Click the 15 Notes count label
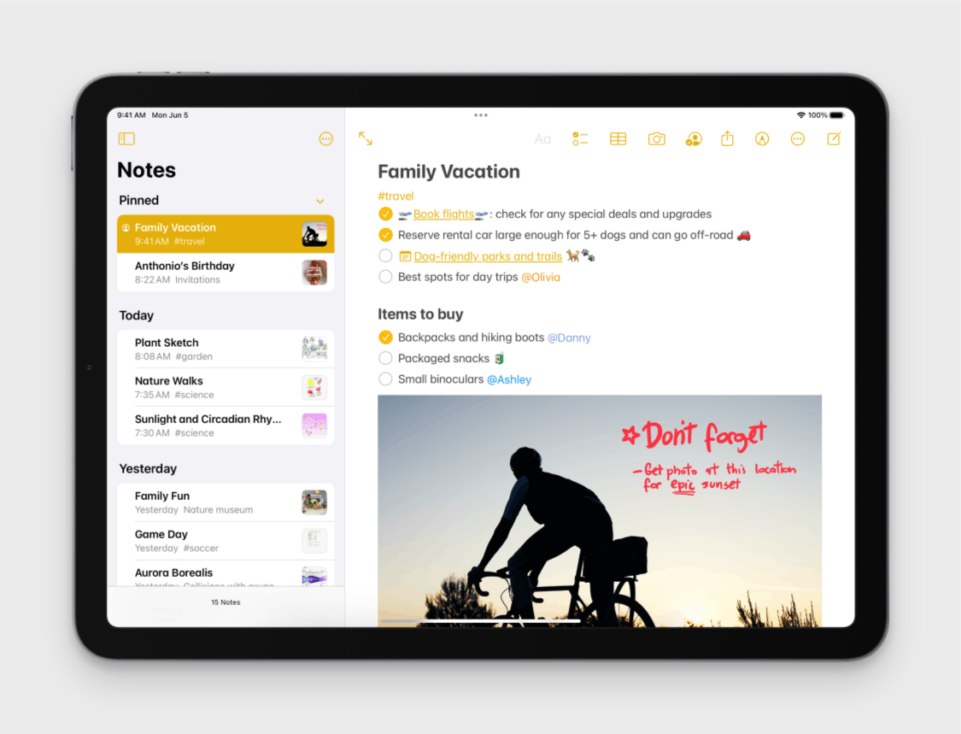961x734 pixels. pos(226,602)
